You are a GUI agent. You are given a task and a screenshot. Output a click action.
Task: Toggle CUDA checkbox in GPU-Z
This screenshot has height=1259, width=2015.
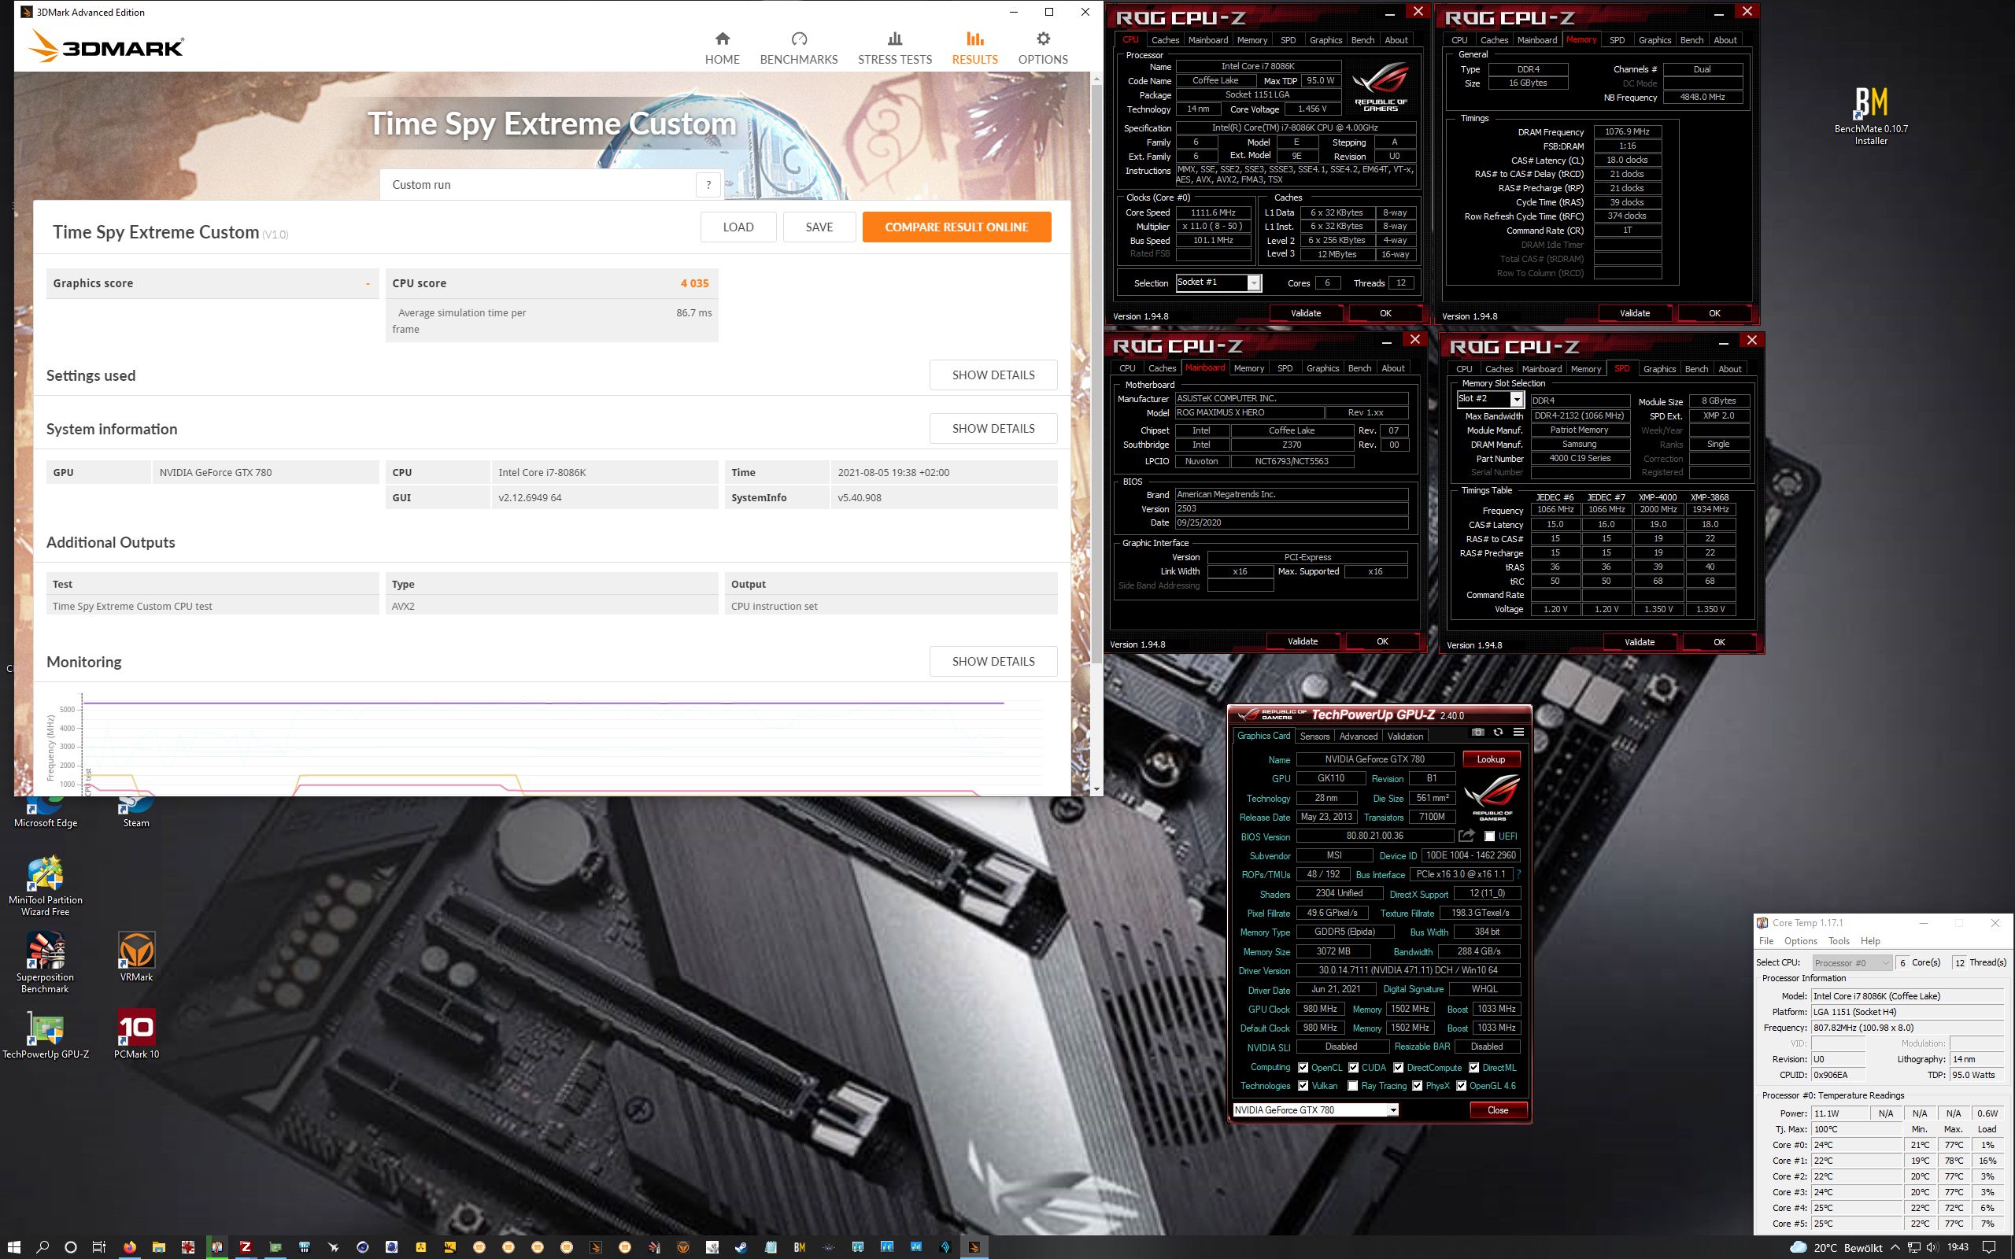[1354, 1068]
